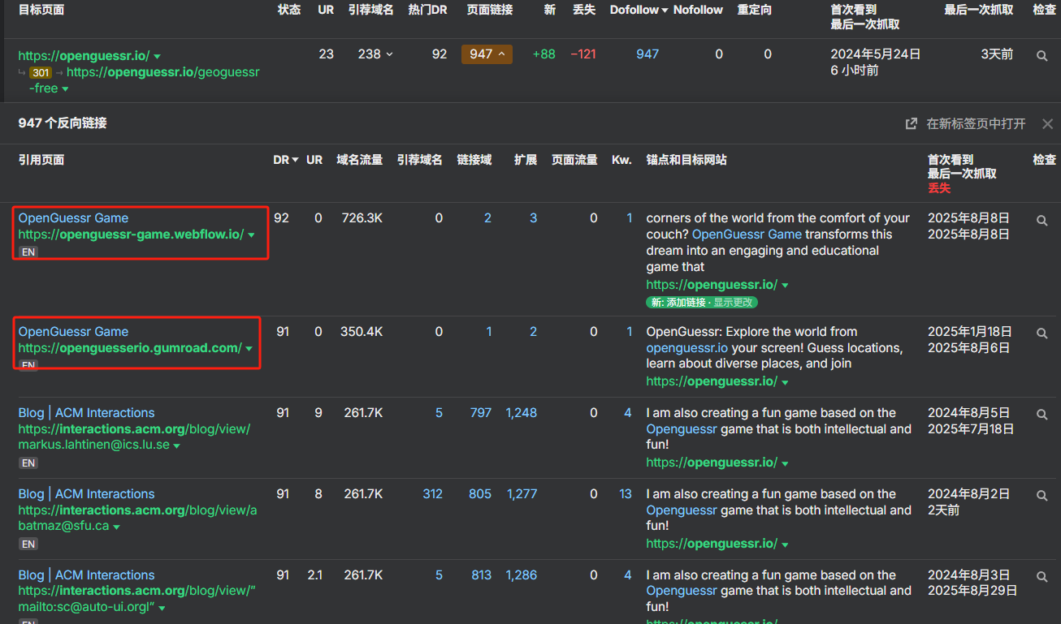Close the 947 backlinks panel
This screenshot has height=624, width=1061.
point(1047,124)
